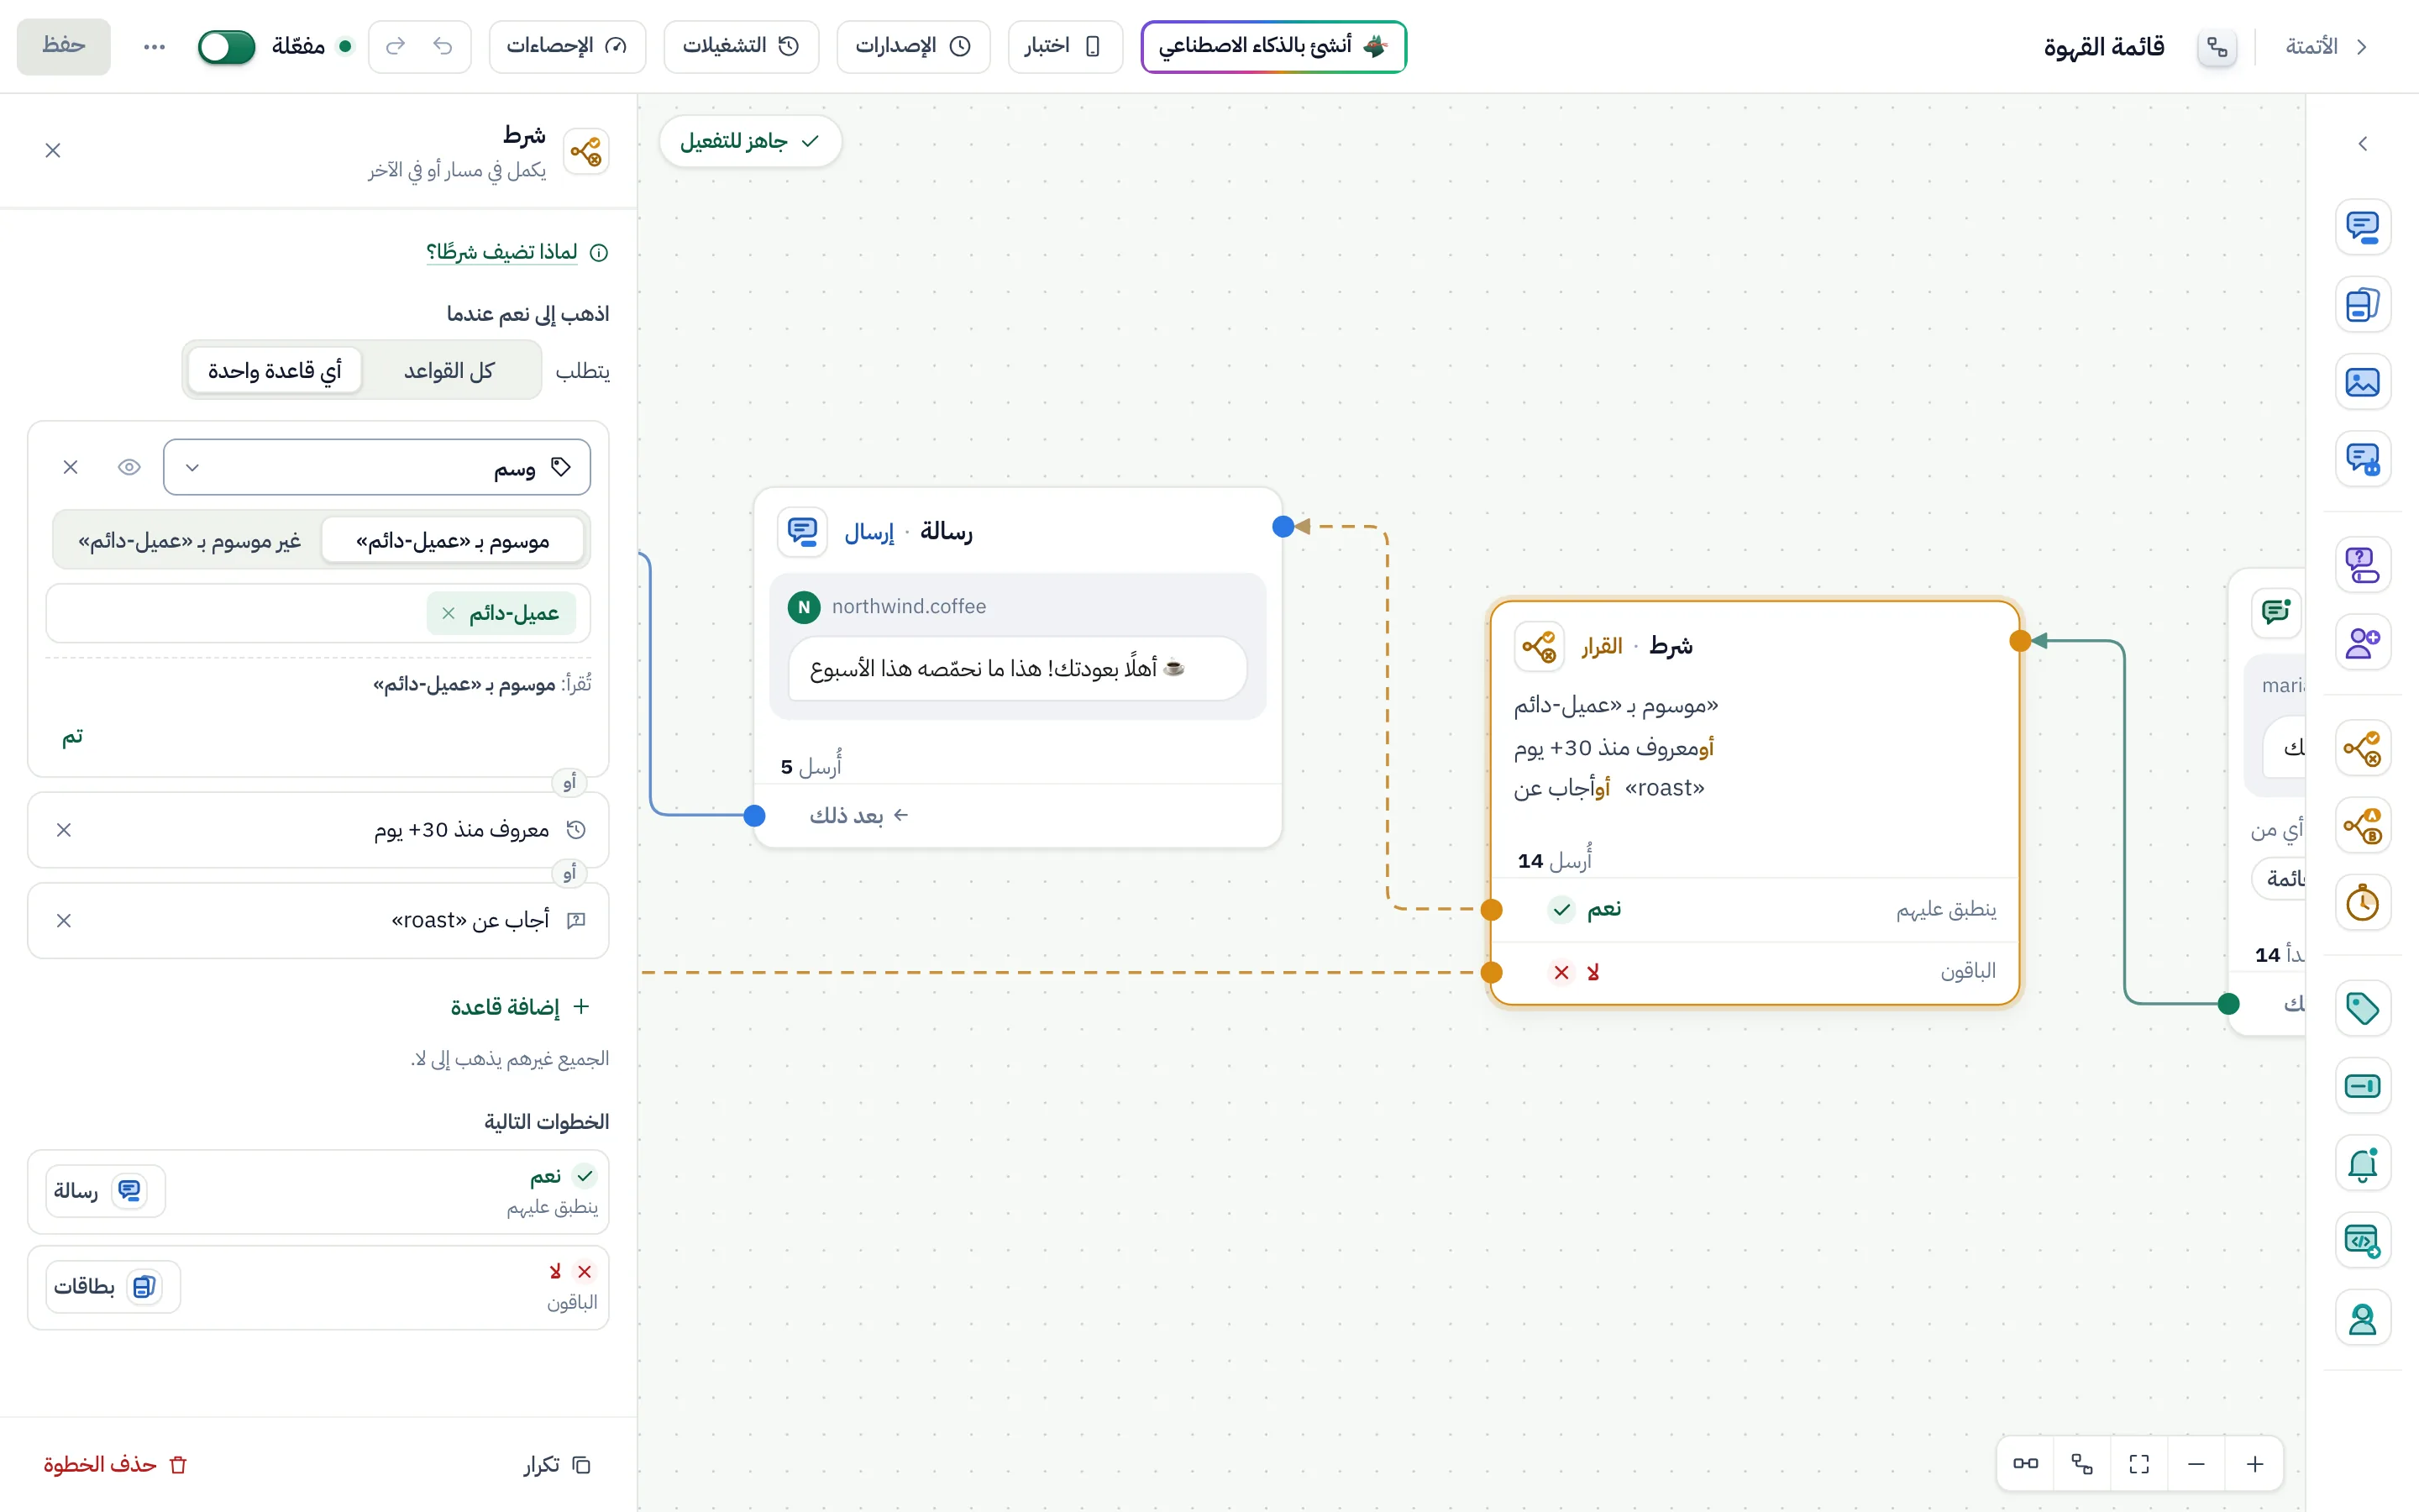Click the tag value input field
Screen dimensions: 2419x1512
coord(317,613)
